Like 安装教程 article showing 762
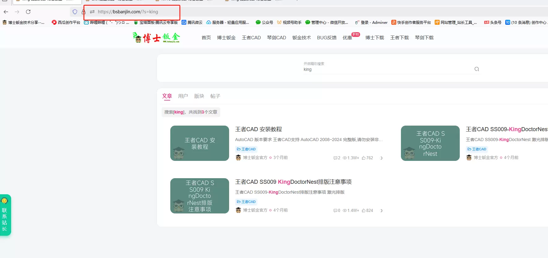This screenshot has height=258, width=548. click(x=367, y=158)
